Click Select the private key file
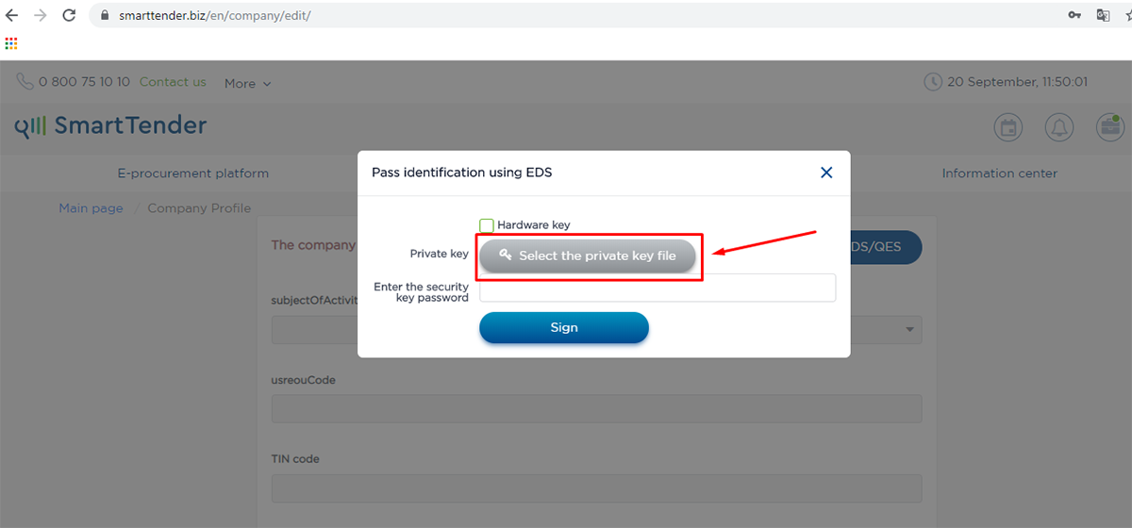The height and width of the screenshot is (528, 1132). (588, 256)
